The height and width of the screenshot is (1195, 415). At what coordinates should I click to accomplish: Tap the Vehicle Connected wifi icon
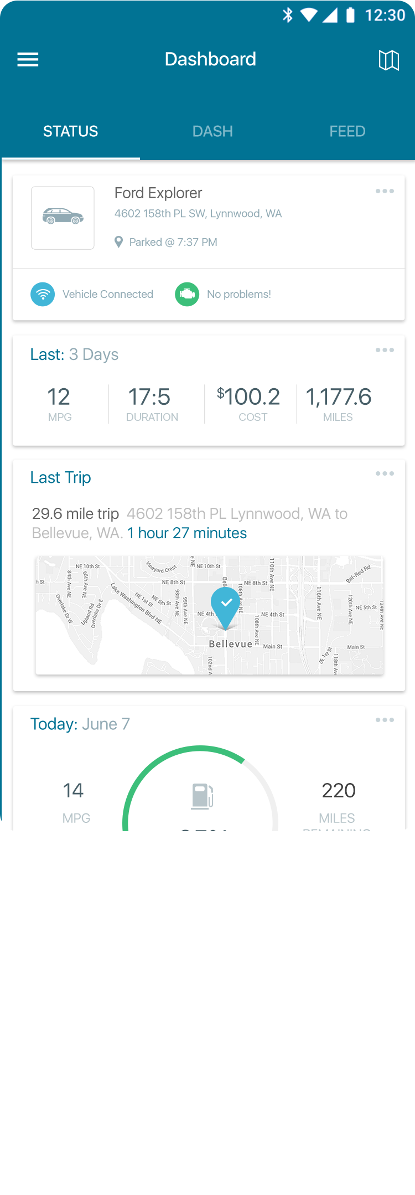[x=43, y=294]
